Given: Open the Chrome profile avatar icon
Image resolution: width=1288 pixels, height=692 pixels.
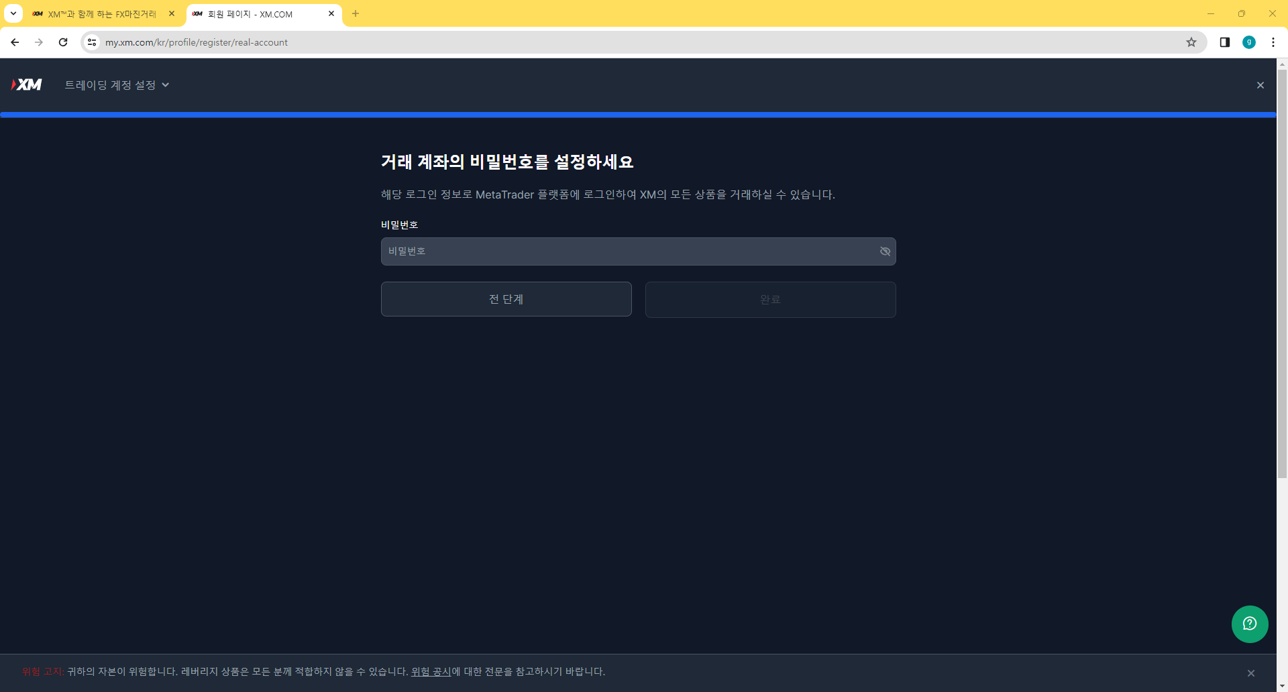Looking at the screenshot, I should click(x=1249, y=42).
